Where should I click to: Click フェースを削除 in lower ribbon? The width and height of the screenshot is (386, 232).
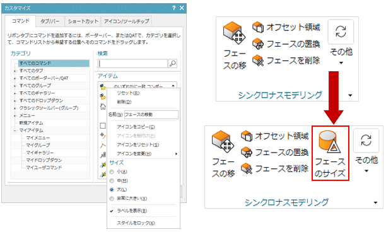pyautogui.click(x=275, y=169)
